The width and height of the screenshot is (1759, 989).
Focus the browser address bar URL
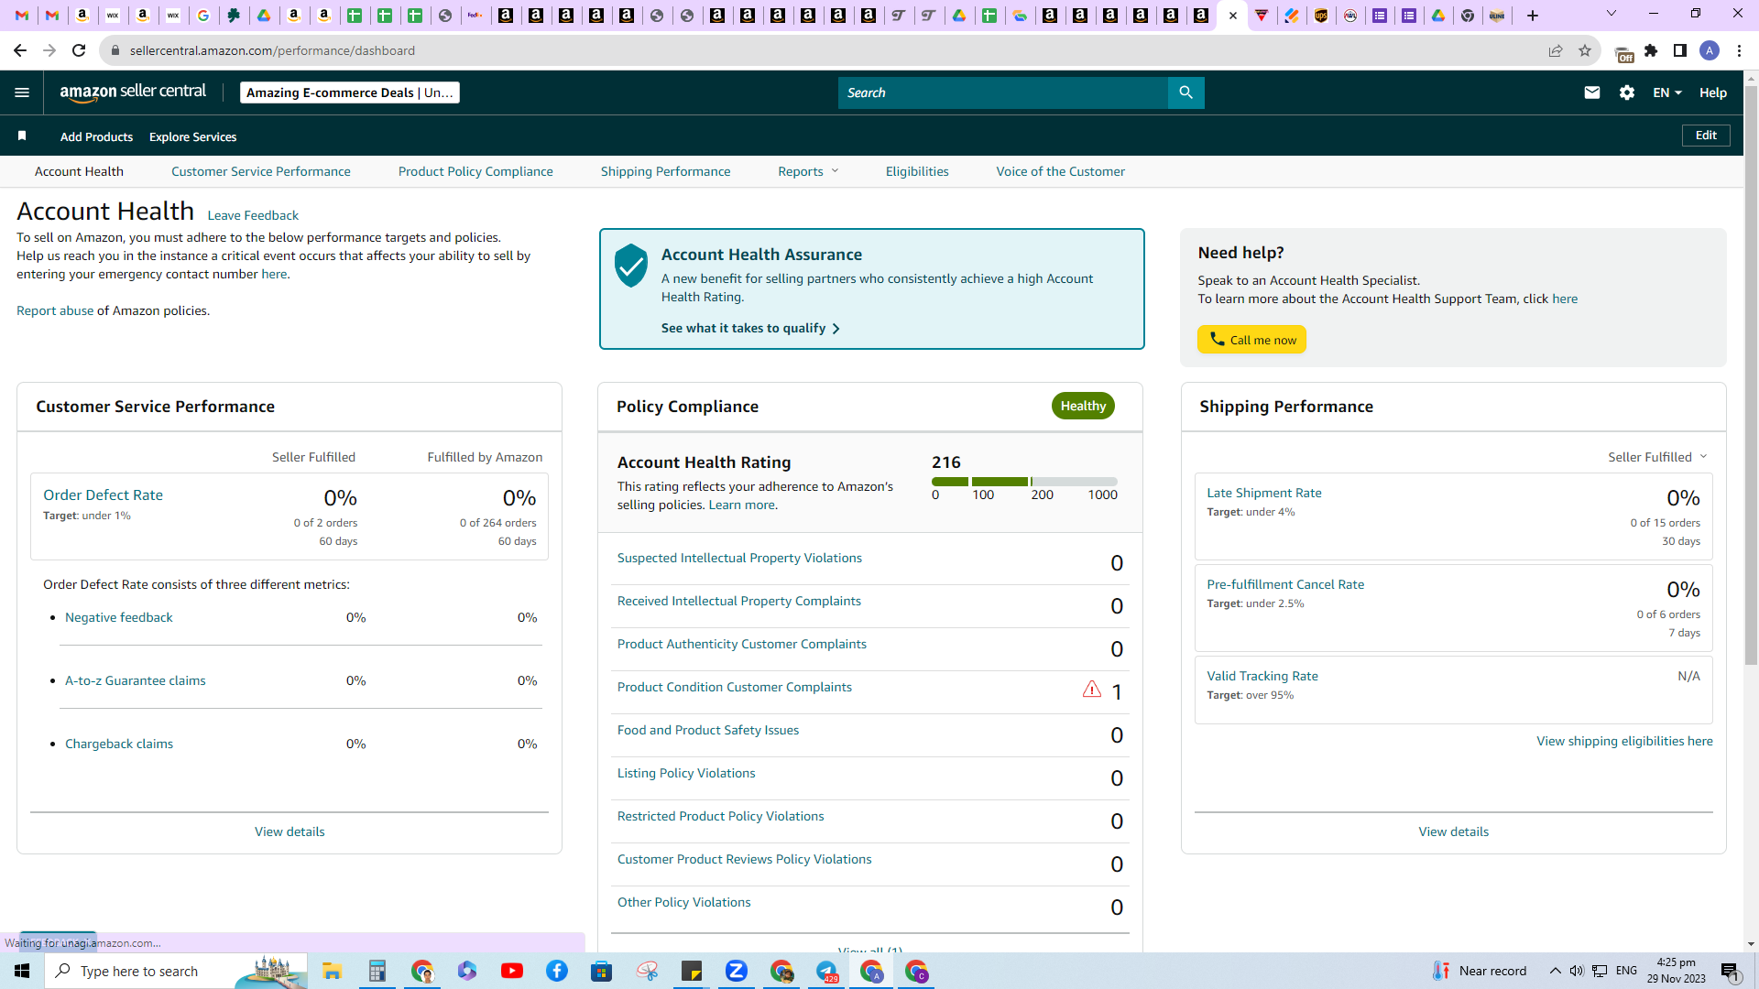pos(272,50)
